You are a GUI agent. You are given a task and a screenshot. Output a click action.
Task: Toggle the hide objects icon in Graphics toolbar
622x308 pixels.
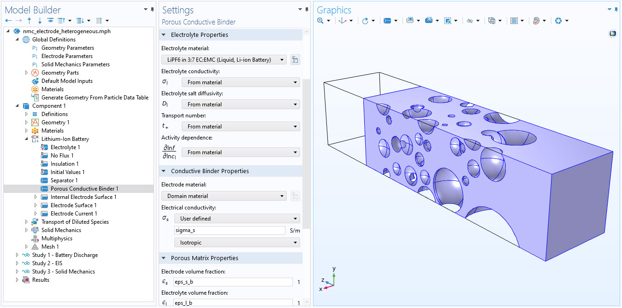pos(470,21)
